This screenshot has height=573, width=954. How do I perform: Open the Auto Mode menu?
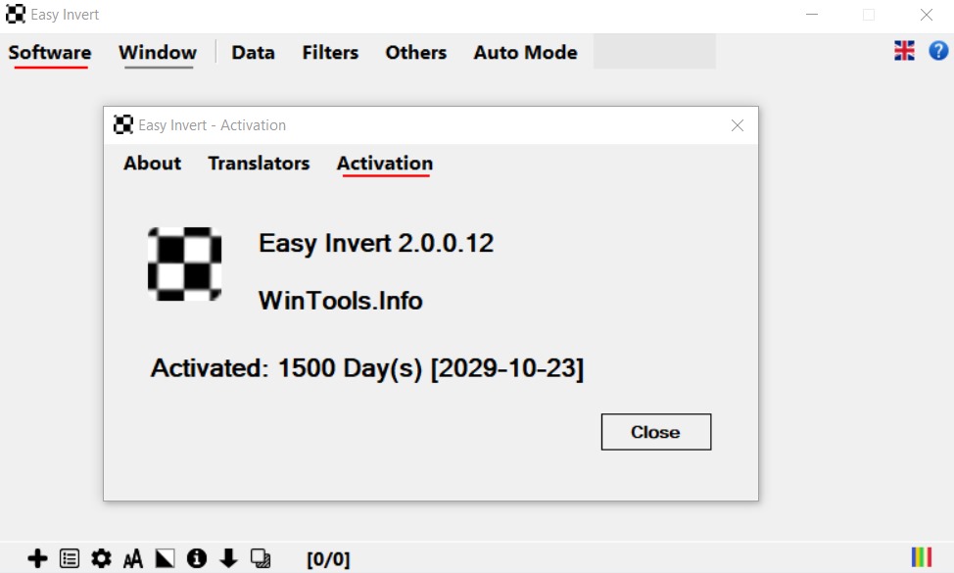point(525,53)
